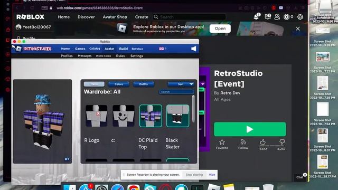This screenshot has width=338, height=190.
Task: Select the DC Plaid Top thumbnail
Action: (x=151, y=116)
